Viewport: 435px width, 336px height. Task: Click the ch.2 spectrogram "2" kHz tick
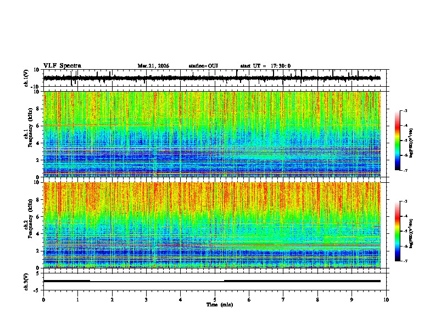[x=38, y=251]
